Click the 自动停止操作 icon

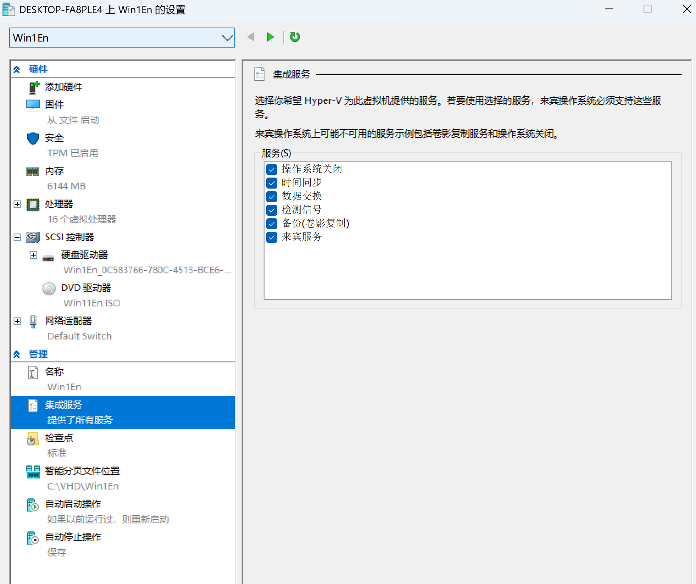point(33,538)
